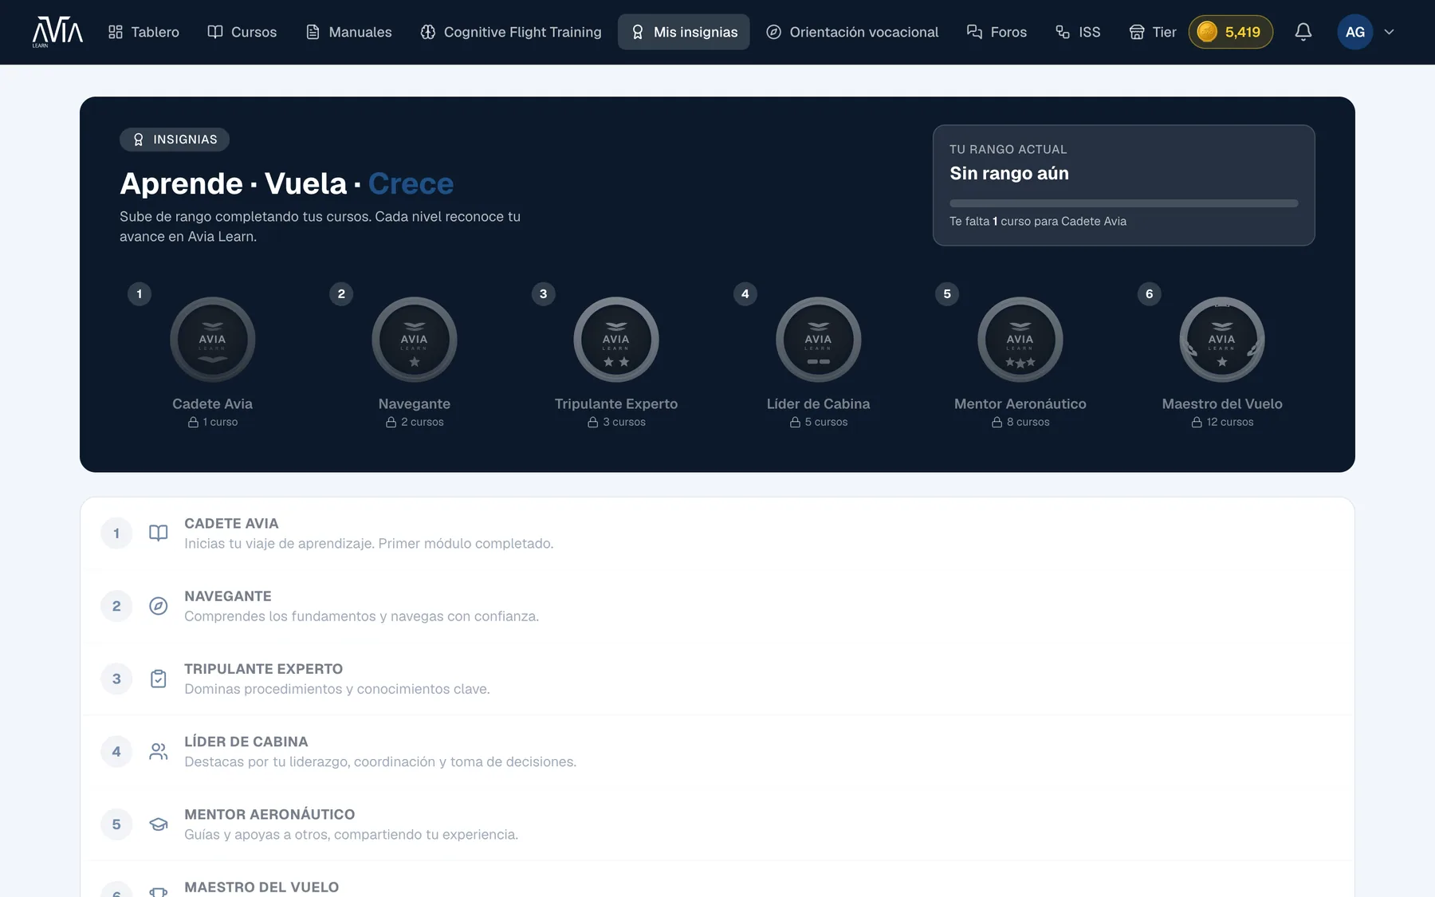This screenshot has height=897, width=1435.
Task: Click the rank progress bar
Action: tap(1123, 203)
